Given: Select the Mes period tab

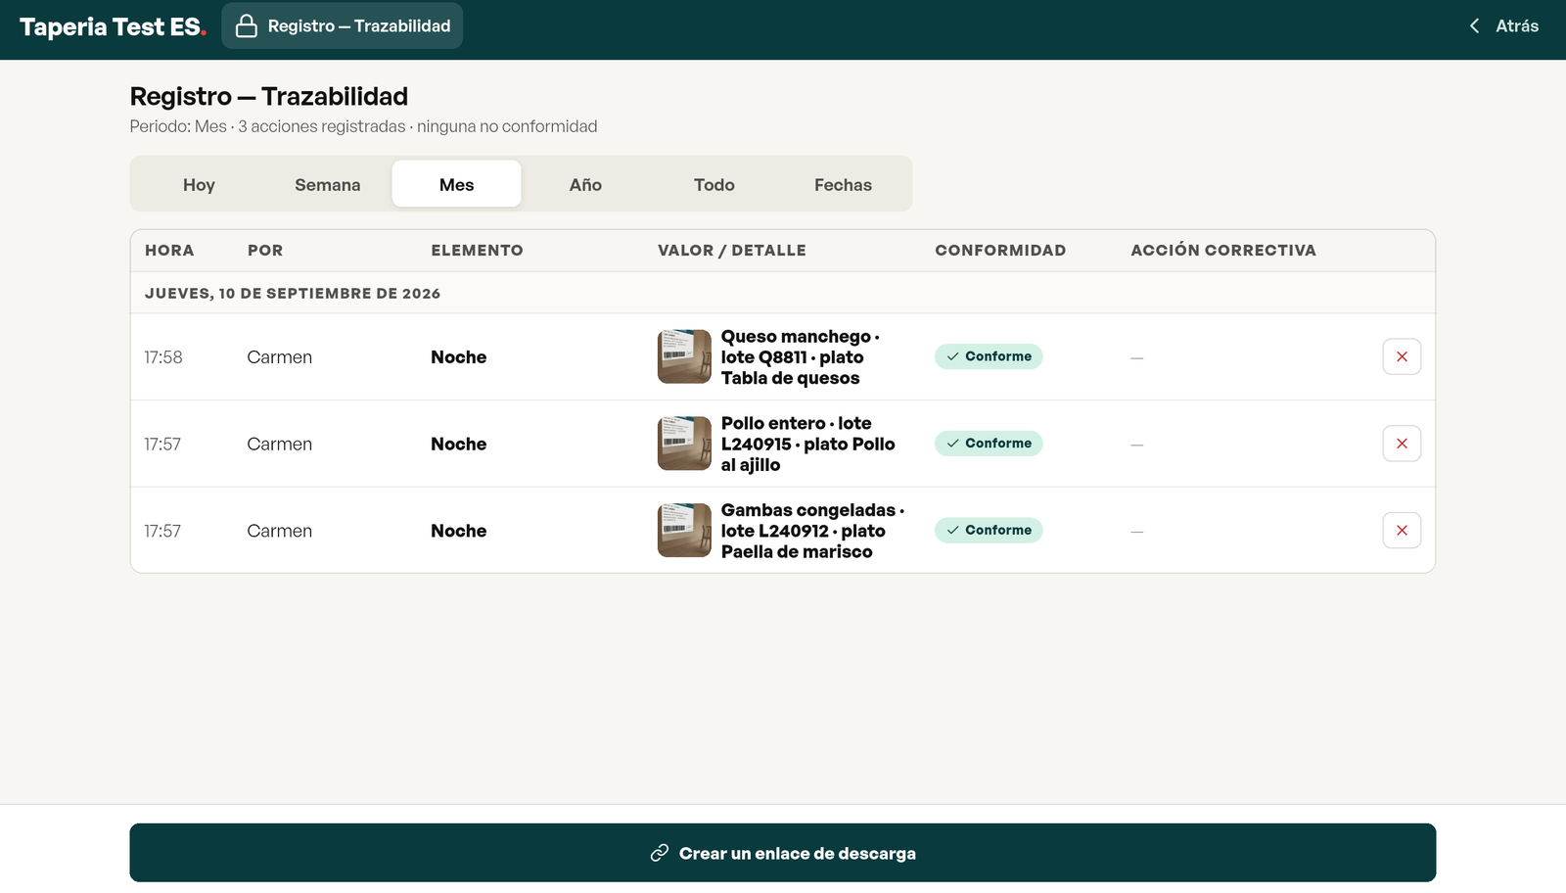Looking at the screenshot, I should coord(456,184).
